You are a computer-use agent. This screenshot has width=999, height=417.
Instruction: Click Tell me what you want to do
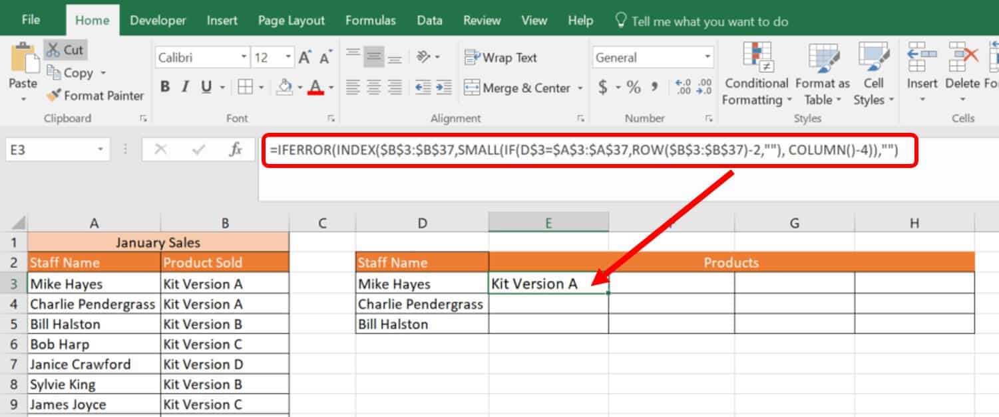click(709, 22)
